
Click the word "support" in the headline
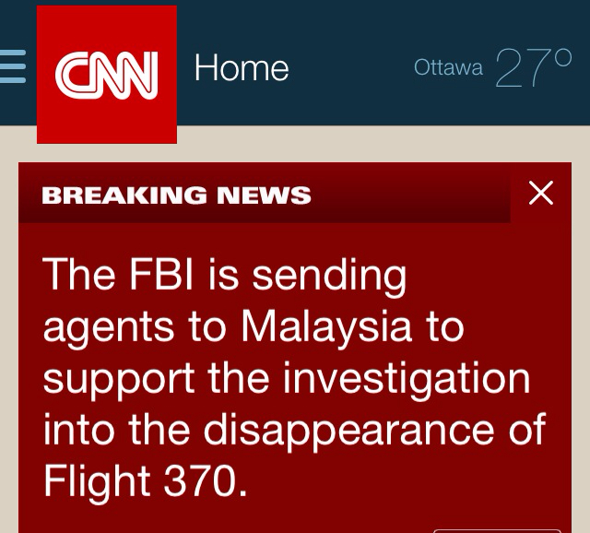pos(119,378)
